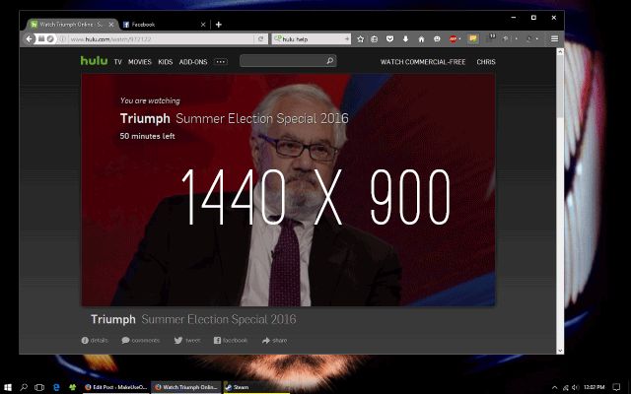Go to the browser home page
The image size is (631, 394).
421,39
